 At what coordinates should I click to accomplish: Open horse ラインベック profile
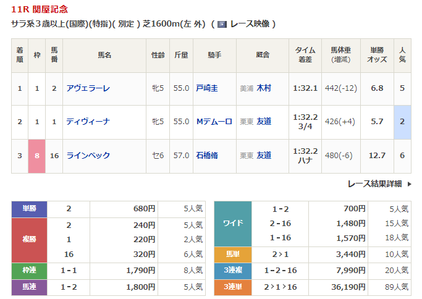[88, 156]
